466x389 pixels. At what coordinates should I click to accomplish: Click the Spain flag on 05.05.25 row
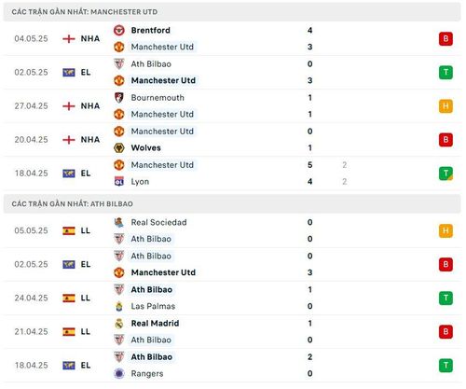(x=69, y=230)
